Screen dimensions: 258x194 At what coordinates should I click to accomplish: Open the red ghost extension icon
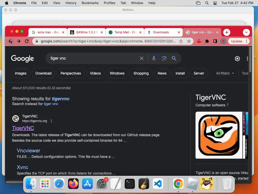(x=199, y=41)
